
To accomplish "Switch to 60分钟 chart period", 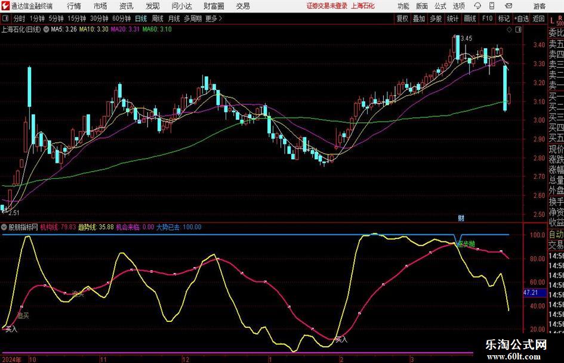I will click(x=122, y=18).
